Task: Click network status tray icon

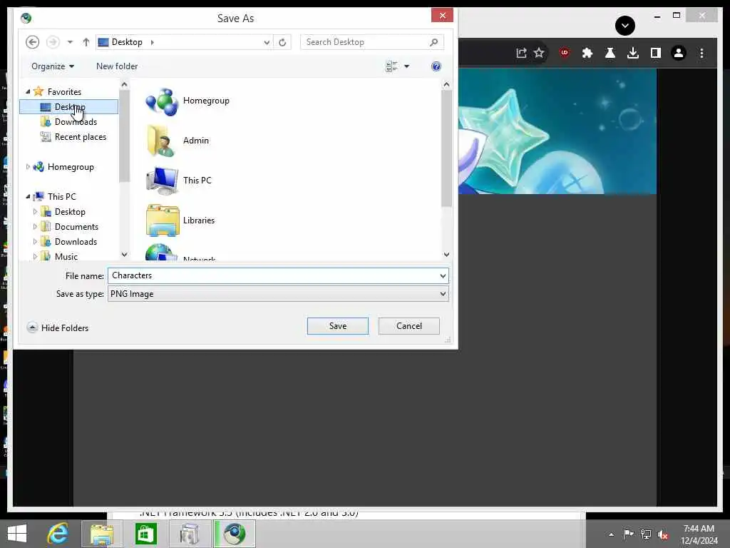Action: point(645,534)
